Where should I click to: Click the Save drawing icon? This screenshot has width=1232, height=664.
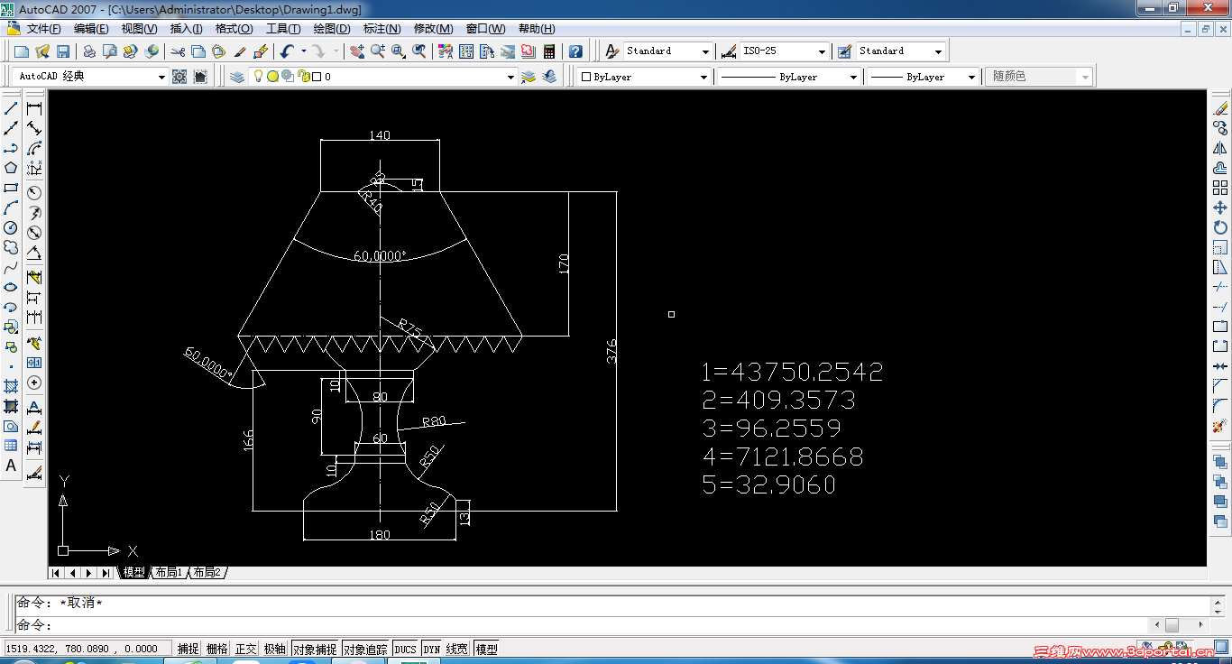click(63, 51)
